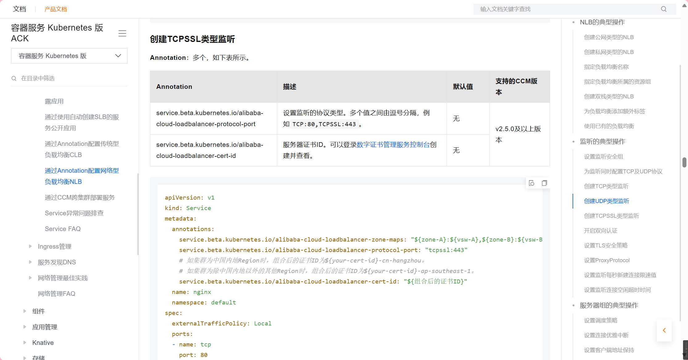The height and width of the screenshot is (360, 688).
Task: Click the code block's first copy-style icon
Action: (x=532, y=183)
